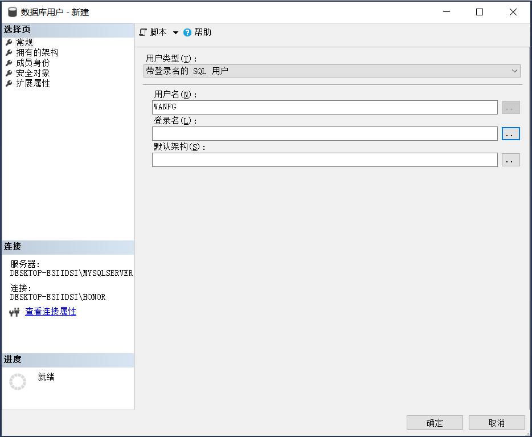Expand the 脚本 dropdown arrow
The width and height of the screenshot is (532, 437).
[x=175, y=32]
